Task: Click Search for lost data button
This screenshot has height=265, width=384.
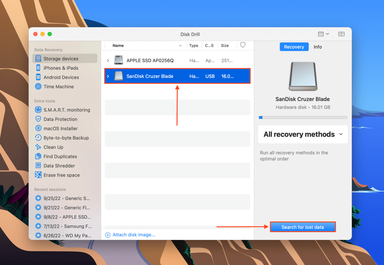Action: [303, 227]
